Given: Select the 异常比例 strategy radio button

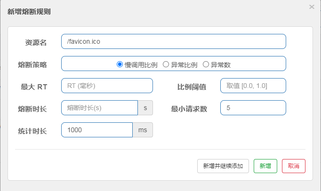Looking at the screenshot, I should click(x=166, y=64).
